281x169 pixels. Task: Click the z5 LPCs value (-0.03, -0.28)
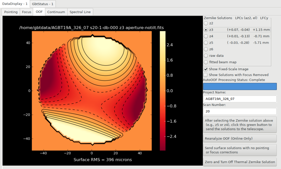238,43
